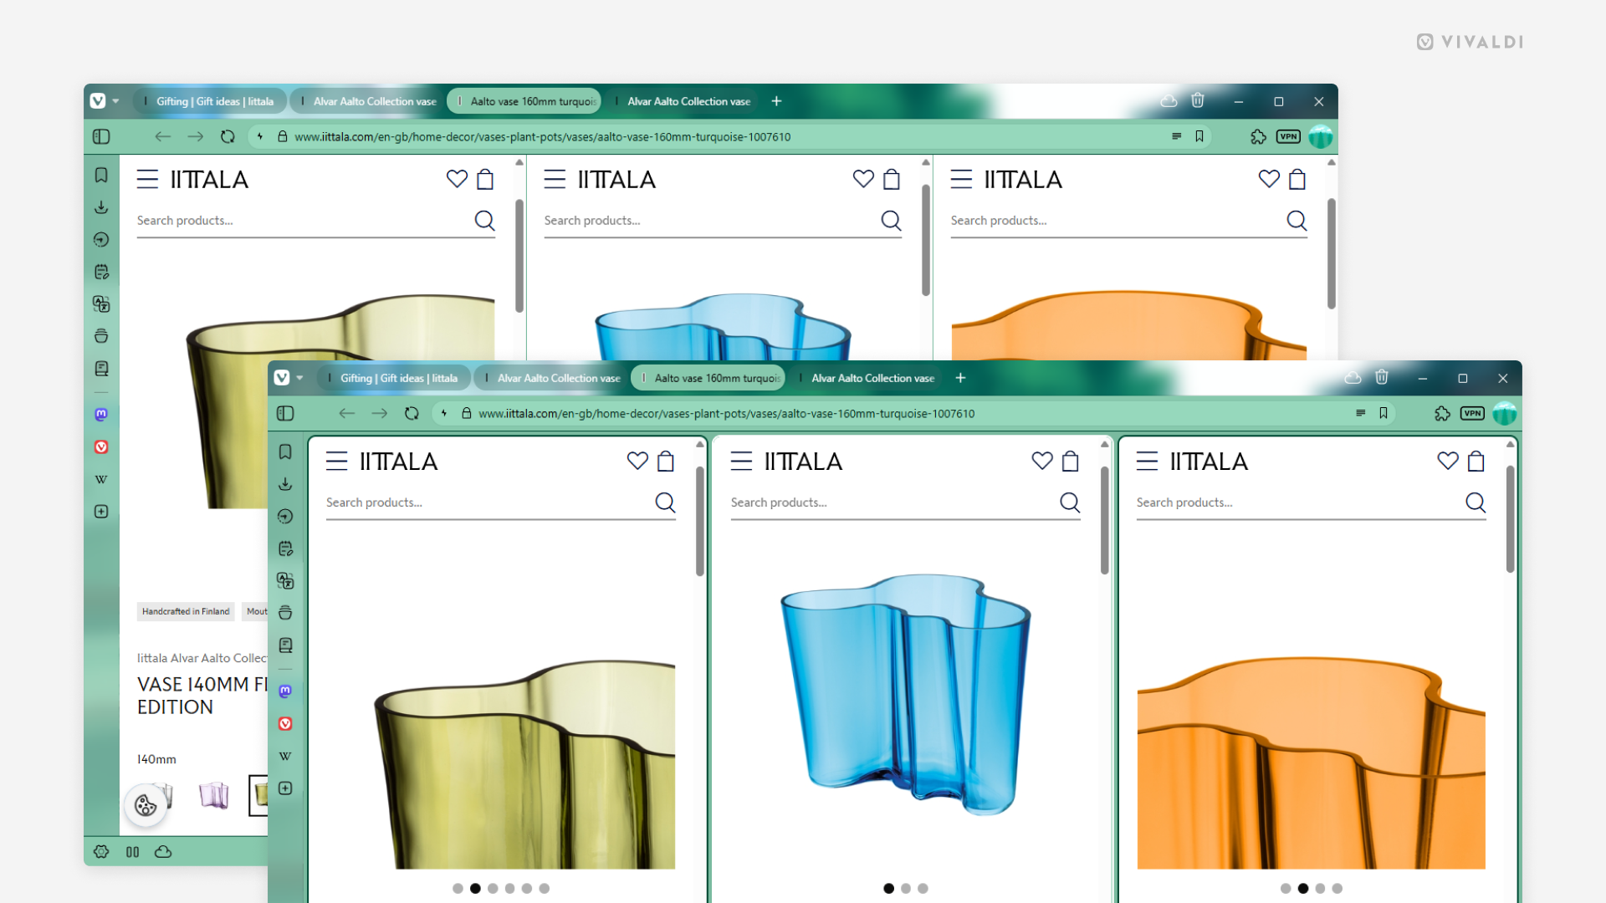Select third carousel dot under green vase

tap(493, 888)
